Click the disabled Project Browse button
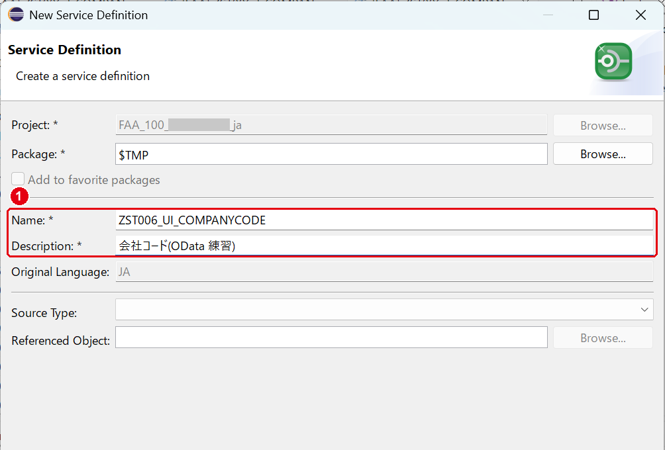Viewport: 665px width, 450px height. coord(603,126)
